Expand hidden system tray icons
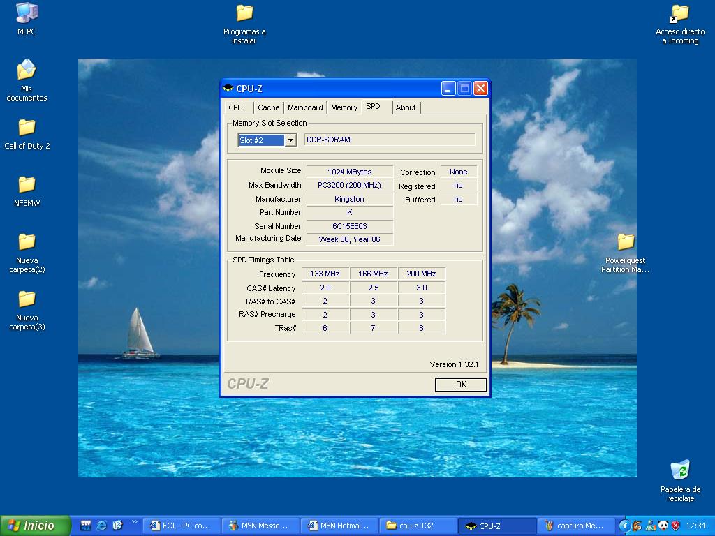This screenshot has width=715, height=536. 624,526
